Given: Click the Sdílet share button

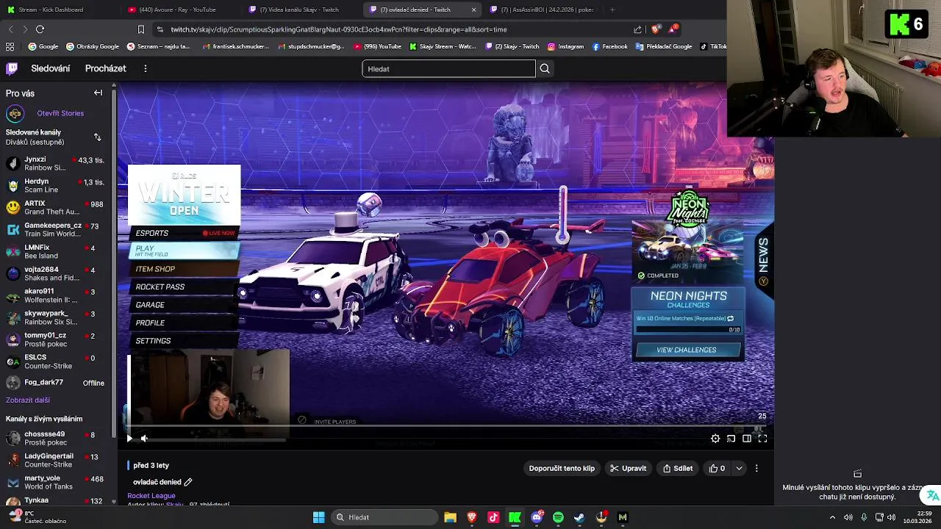Looking at the screenshot, I should point(677,468).
